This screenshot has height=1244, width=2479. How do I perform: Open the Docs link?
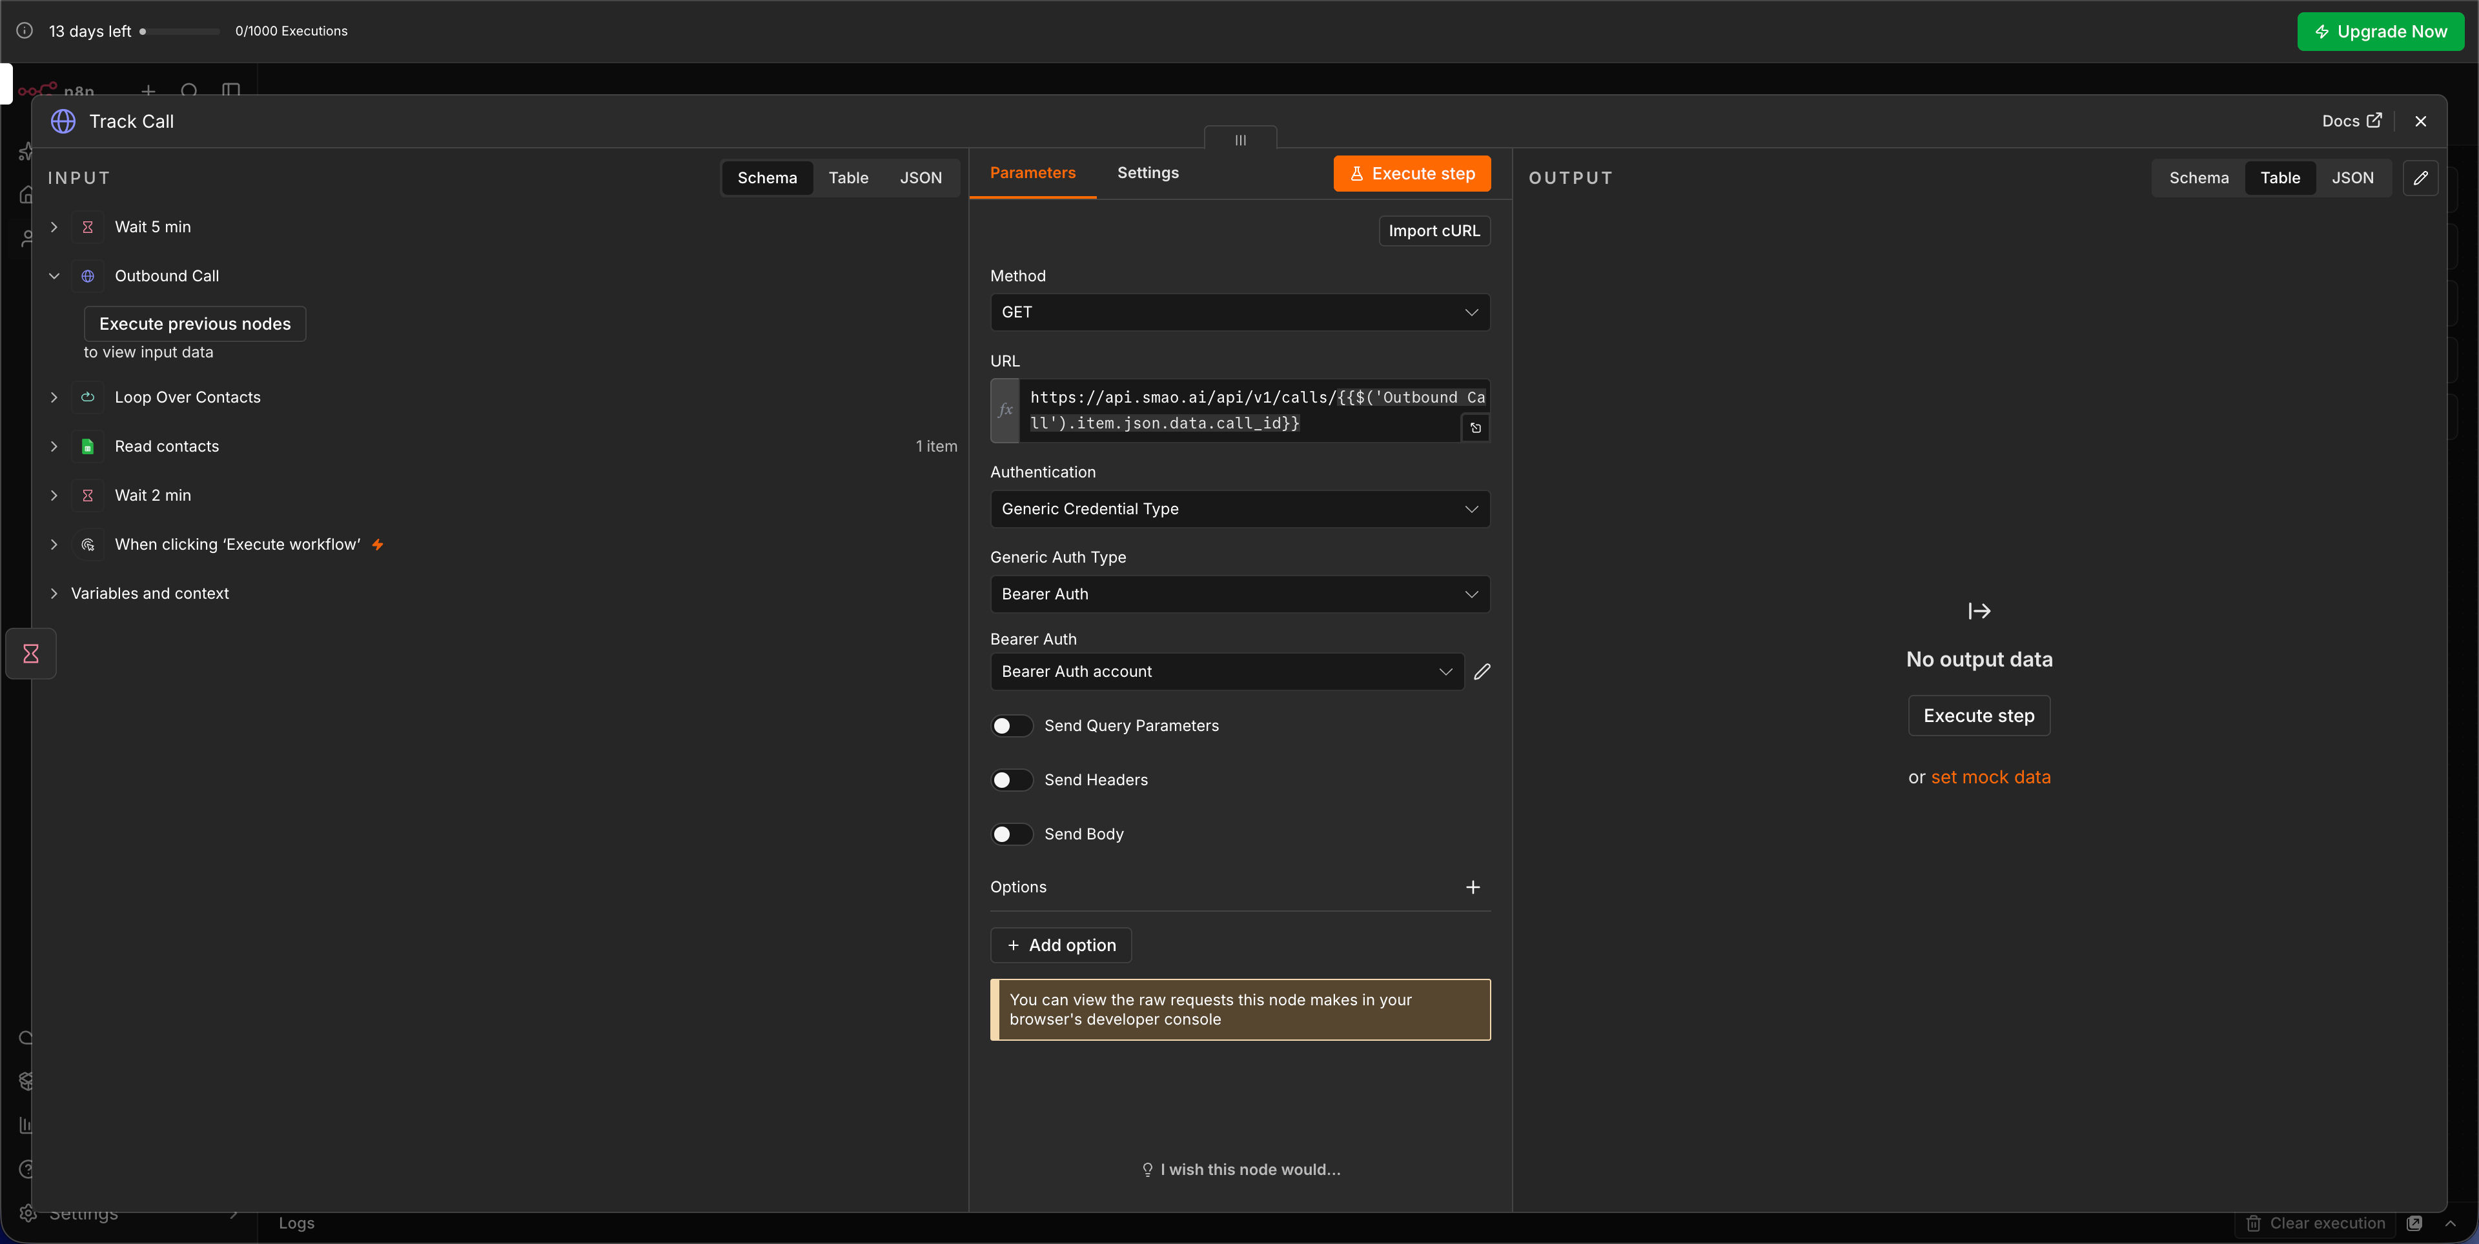point(2351,121)
